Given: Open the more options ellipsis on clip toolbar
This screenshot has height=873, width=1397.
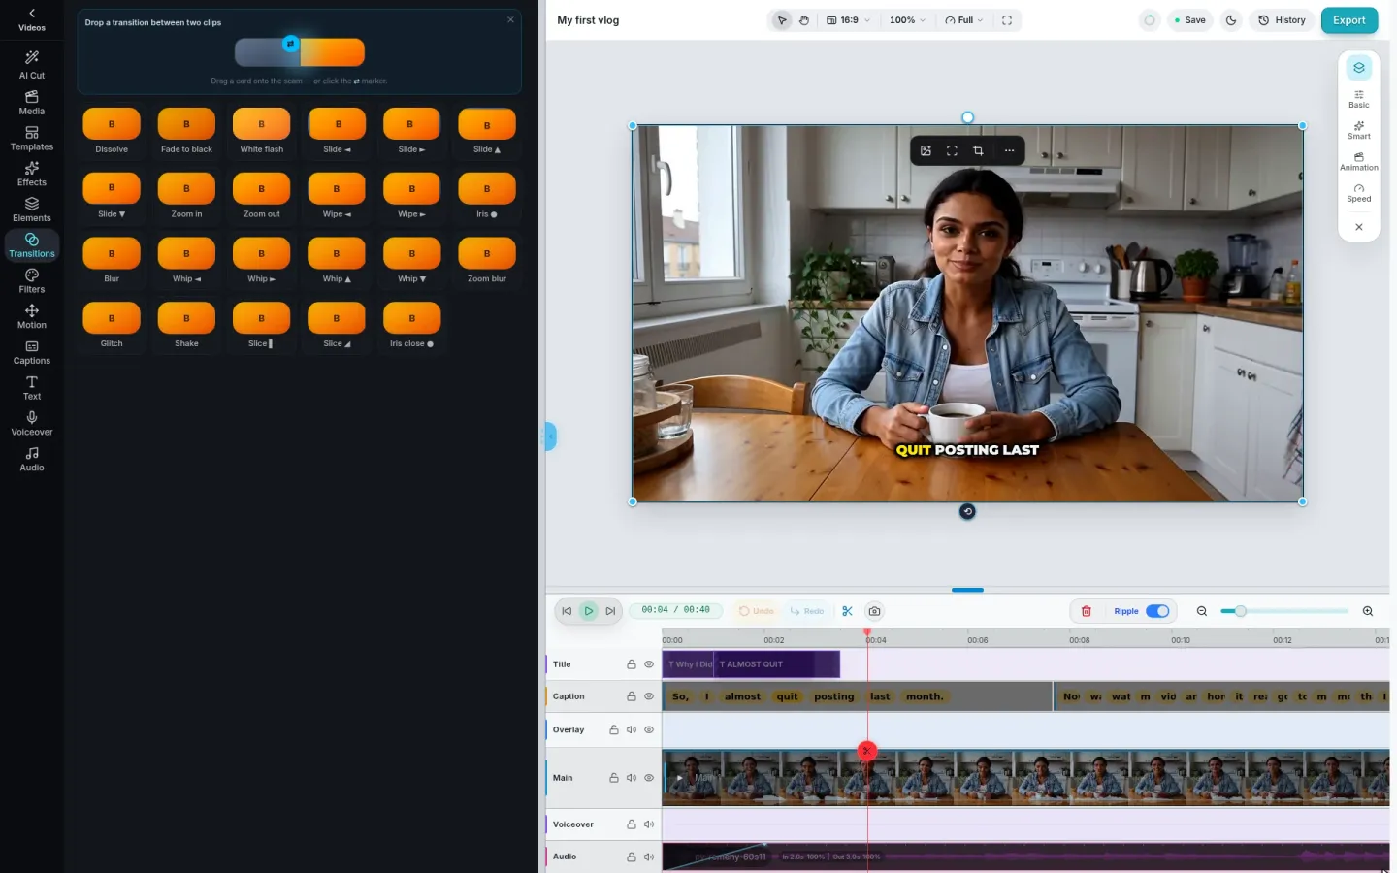Looking at the screenshot, I should (x=1009, y=150).
